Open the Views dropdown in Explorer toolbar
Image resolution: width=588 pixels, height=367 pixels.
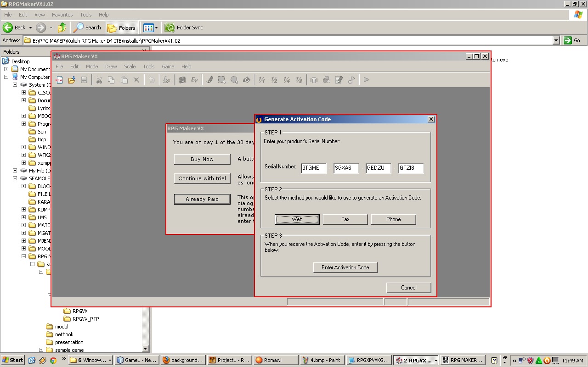click(156, 28)
